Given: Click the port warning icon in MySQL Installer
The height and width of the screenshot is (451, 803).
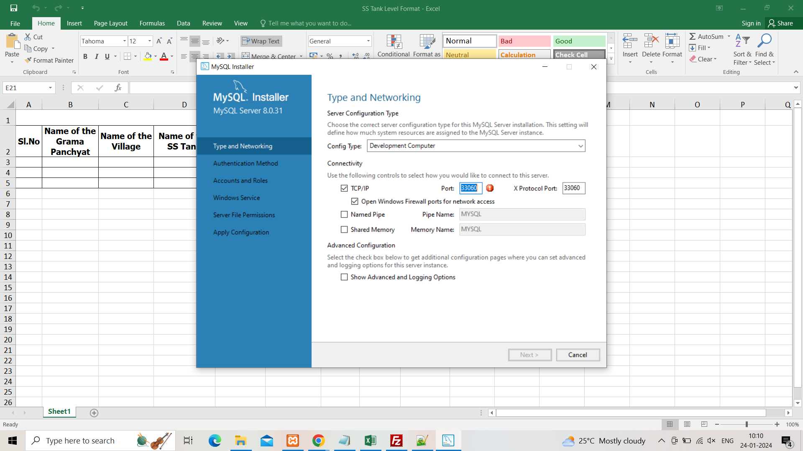Looking at the screenshot, I should [x=490, y=188].
